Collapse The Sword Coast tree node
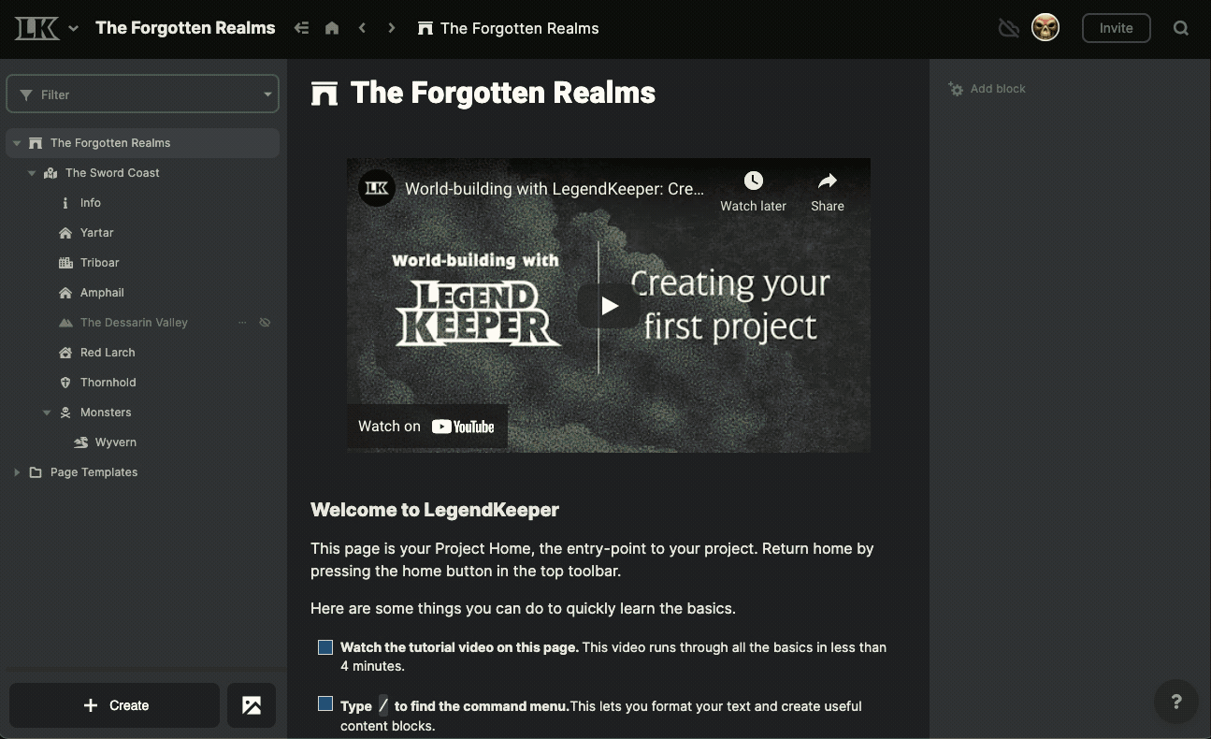The width and height of the screenshot is (1211, 739). [32, 173]
